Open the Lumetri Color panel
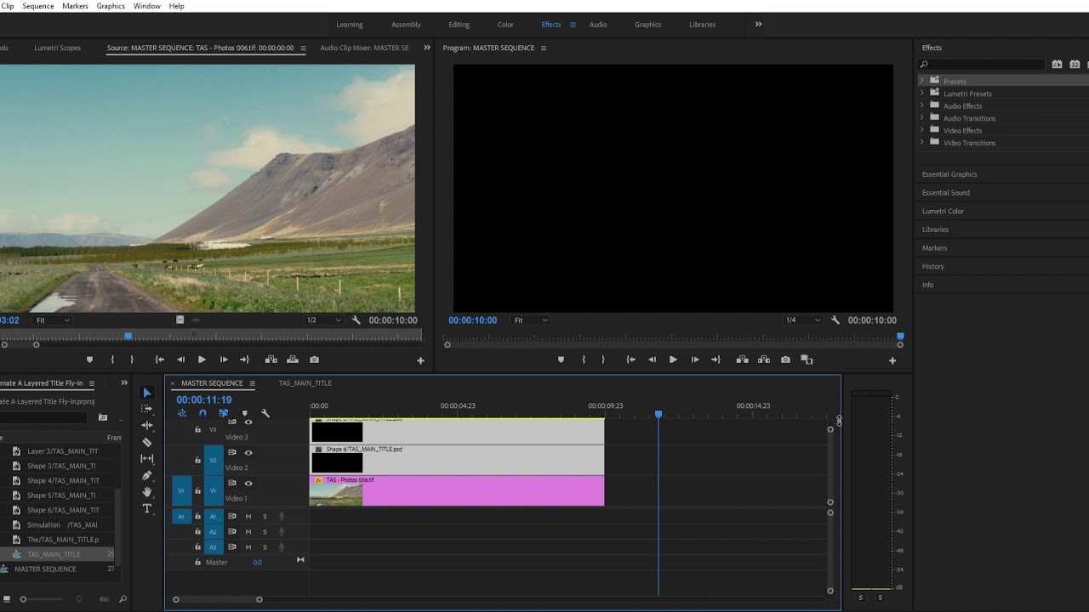Viewport: 1089px width, 612px height. [x=943, y=211]
